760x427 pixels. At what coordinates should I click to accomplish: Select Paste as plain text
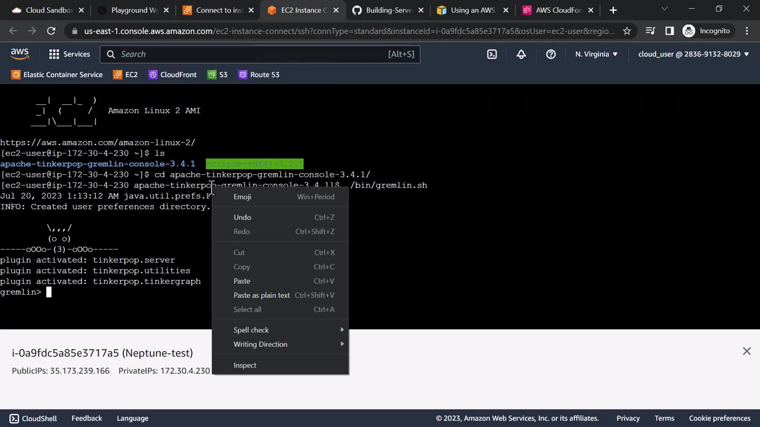[280, 295]
